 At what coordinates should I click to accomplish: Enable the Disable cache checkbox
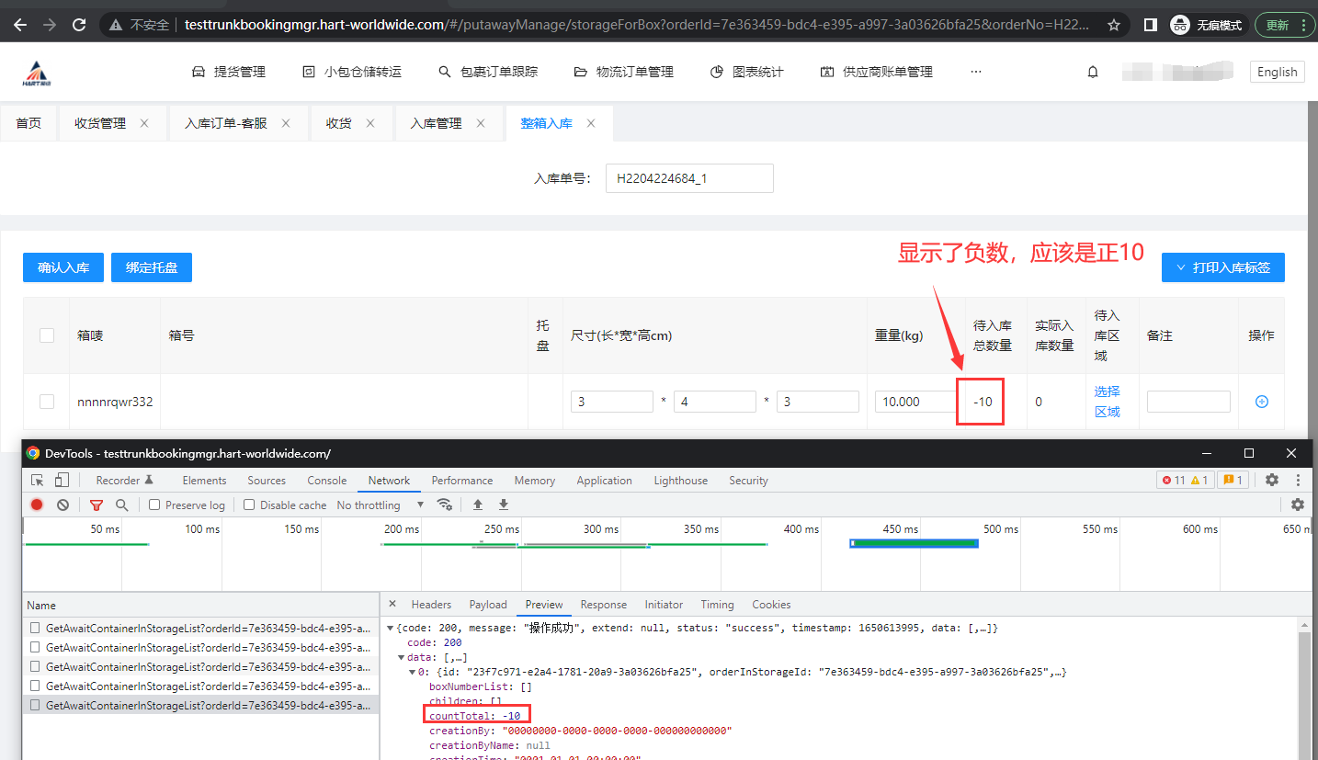click(249, 505)
